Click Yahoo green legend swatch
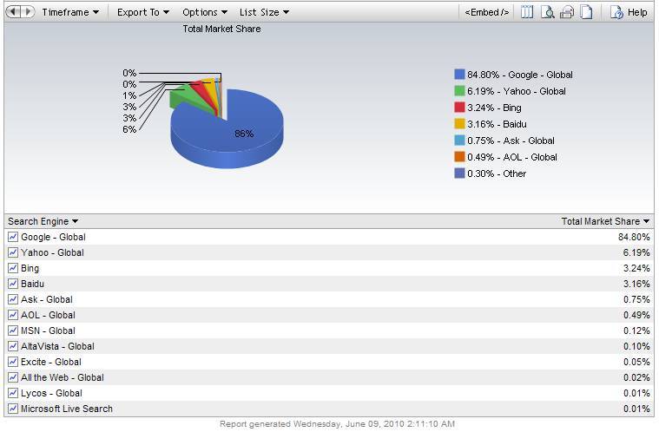This screenshot has width=659, height=432. coord(459,91)
